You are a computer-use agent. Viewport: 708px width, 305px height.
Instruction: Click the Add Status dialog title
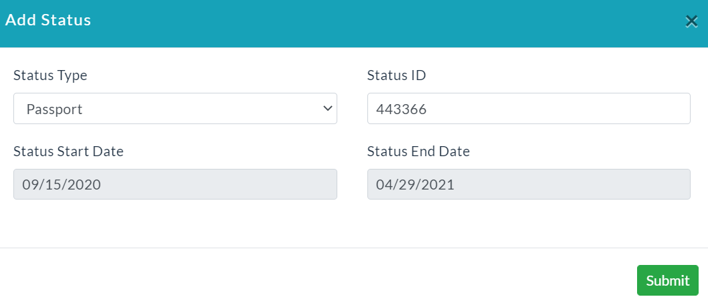[48, 20]
